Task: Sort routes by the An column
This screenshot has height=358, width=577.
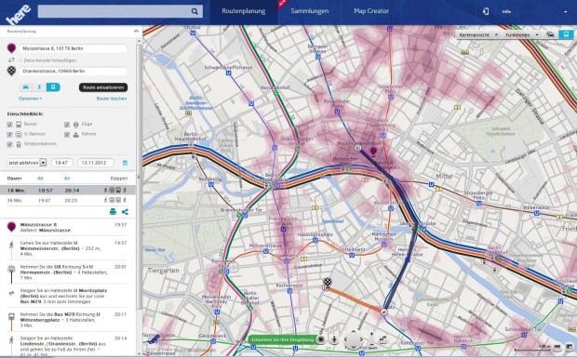Action: pyautogui.click(x=67, y=179)
